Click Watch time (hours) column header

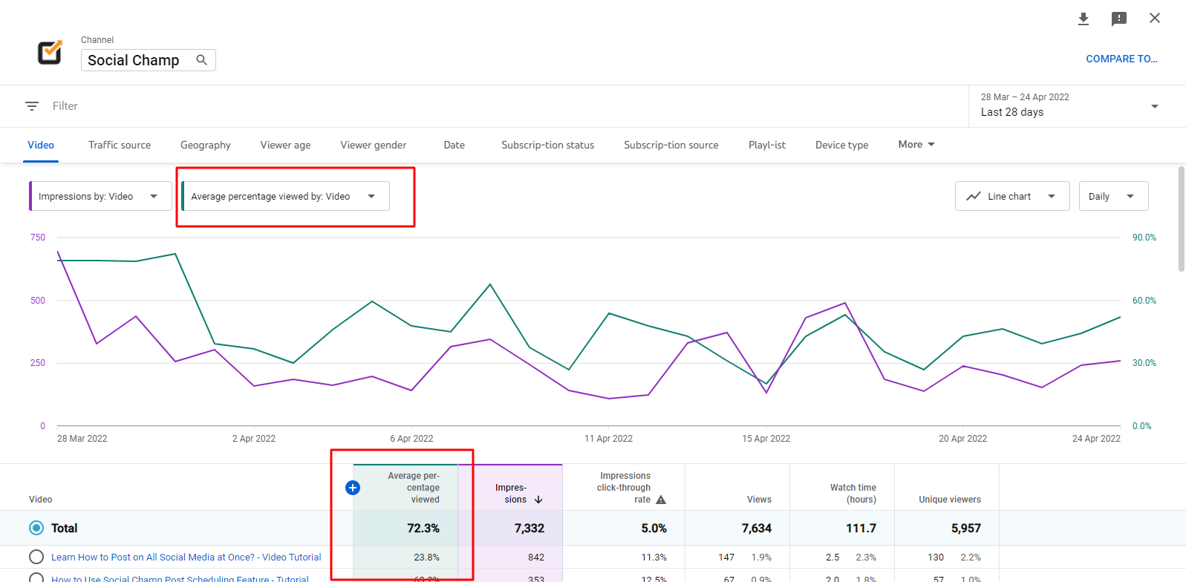853,494
